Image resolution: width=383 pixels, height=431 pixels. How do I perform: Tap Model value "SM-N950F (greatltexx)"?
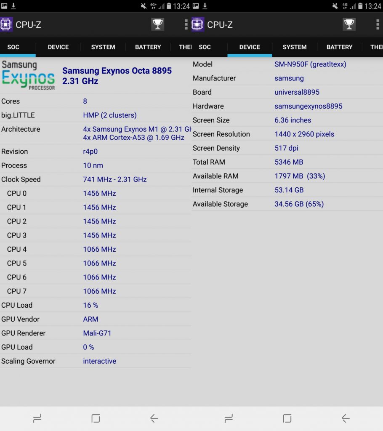310,64
